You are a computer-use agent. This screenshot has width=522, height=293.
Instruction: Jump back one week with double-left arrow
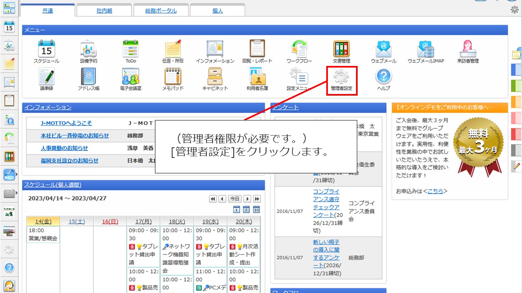tap(213, 199)
